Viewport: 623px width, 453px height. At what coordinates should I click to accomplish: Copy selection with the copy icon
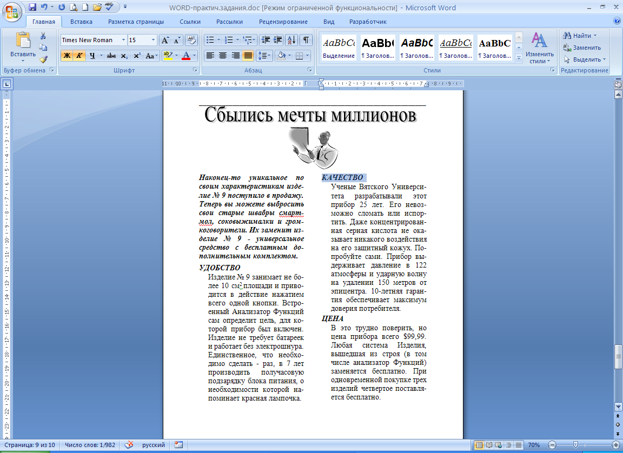pos(43,48)
